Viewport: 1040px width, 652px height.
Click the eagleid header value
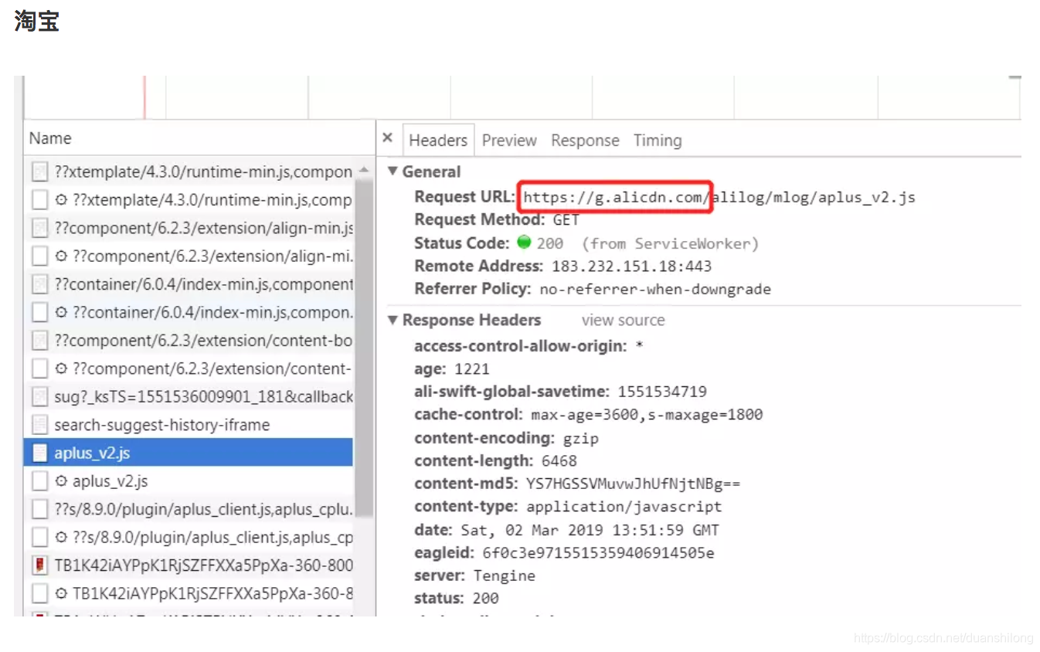[x=598, y=553]
